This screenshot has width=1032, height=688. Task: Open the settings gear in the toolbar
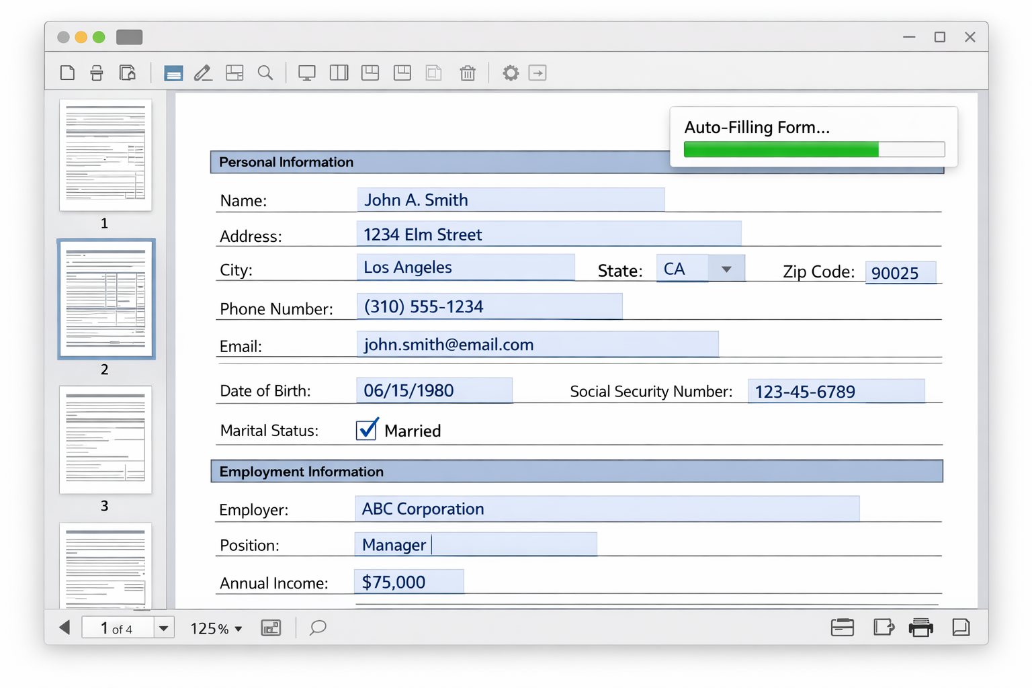pyautogui.click(x=511, y=73)
